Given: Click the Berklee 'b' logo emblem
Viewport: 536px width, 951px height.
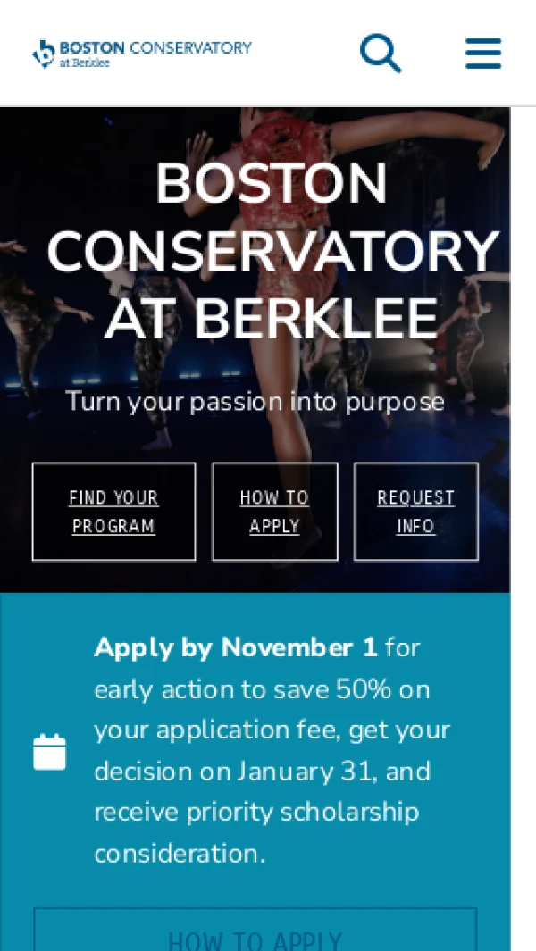Looking at the screenshot, I should click(x=43, y=54).
